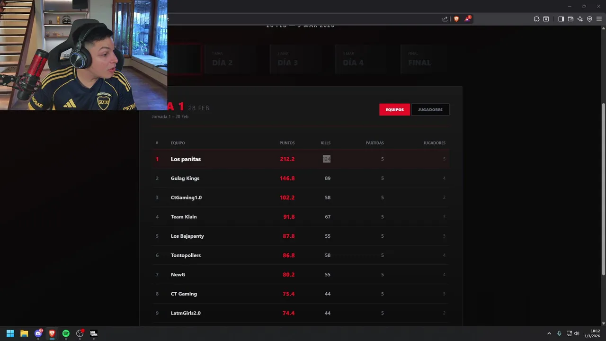This screenshot has width=606, height=341.
Task: Click the 146.8 points value
Action: tap(287, 178)
